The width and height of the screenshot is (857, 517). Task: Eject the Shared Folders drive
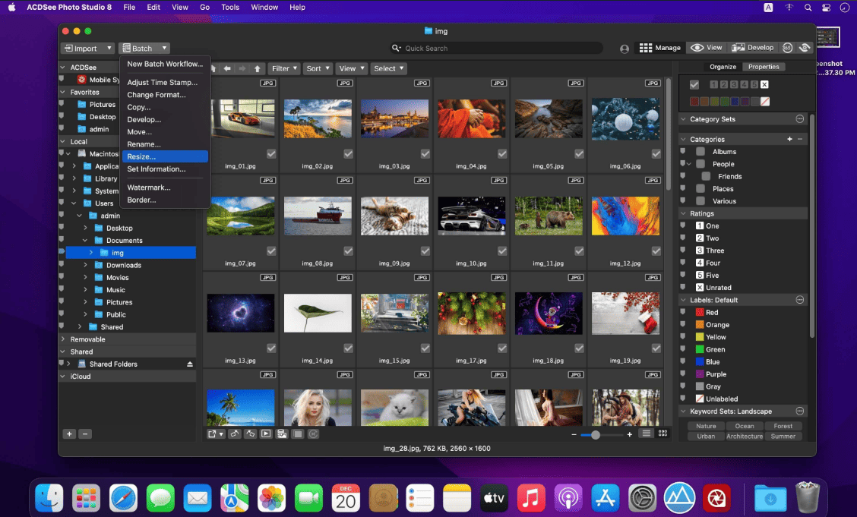(x=190, y=364)
